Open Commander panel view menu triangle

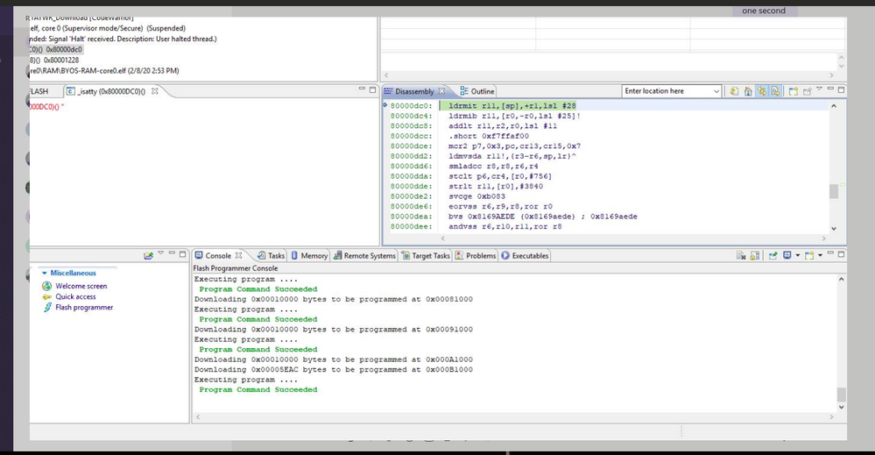pos(160,253)
